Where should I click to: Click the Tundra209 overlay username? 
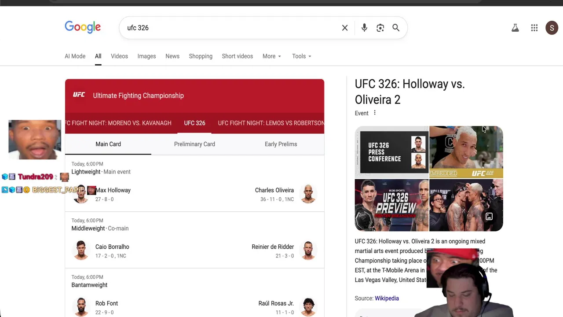click(x=35, y=177)
